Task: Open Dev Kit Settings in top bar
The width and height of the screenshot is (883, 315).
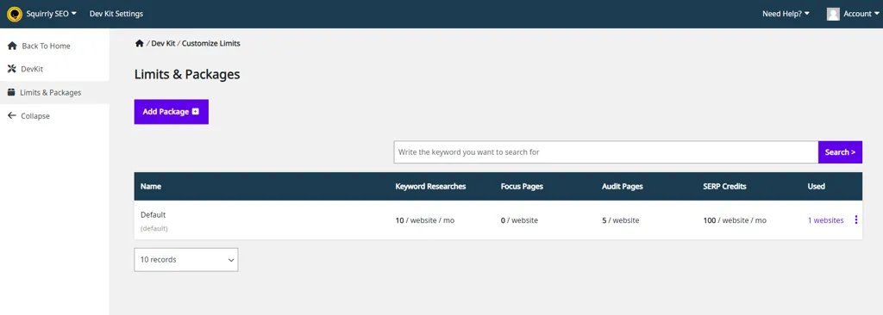Action: coord(116,14)
